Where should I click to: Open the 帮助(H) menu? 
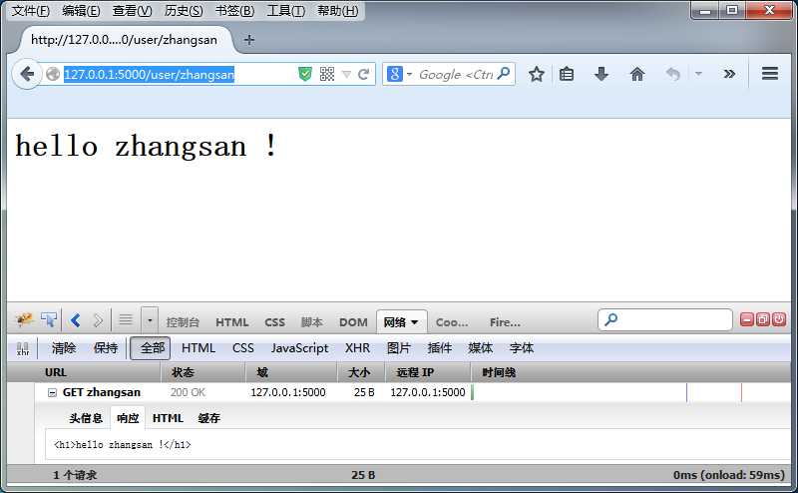[x=337, y=11]
